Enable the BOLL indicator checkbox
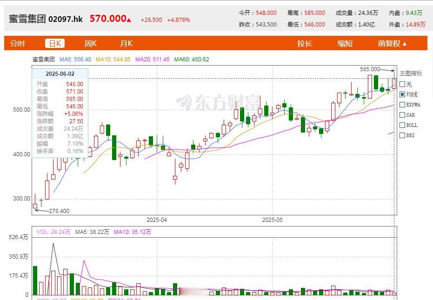This screenshot has width=433, height=300. pyautogui.click(x=402, y=125)
